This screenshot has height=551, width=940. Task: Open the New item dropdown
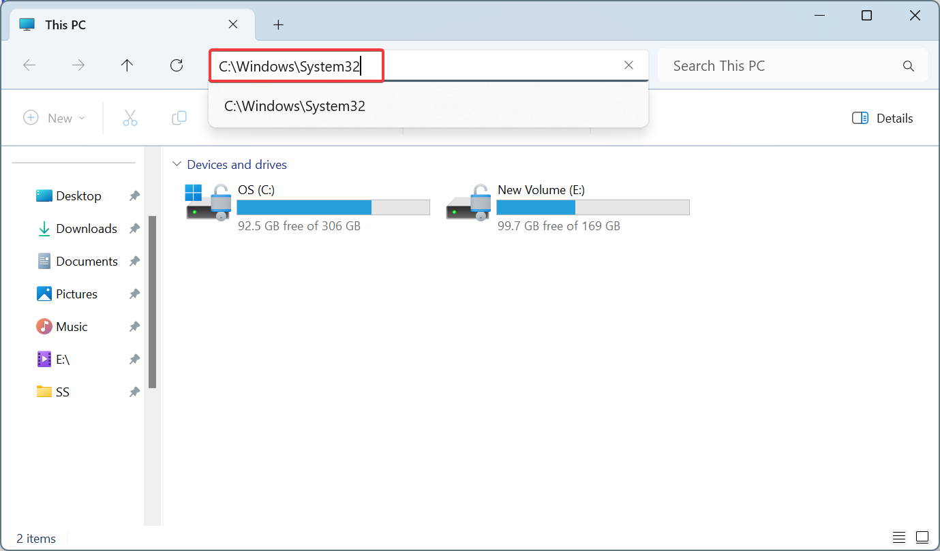[x=55, y=118]
